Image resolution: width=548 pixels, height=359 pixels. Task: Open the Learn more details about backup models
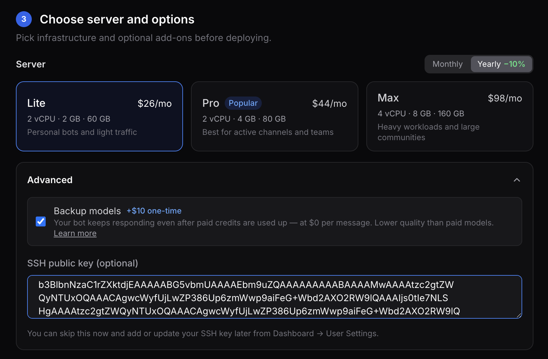(75, 233)
